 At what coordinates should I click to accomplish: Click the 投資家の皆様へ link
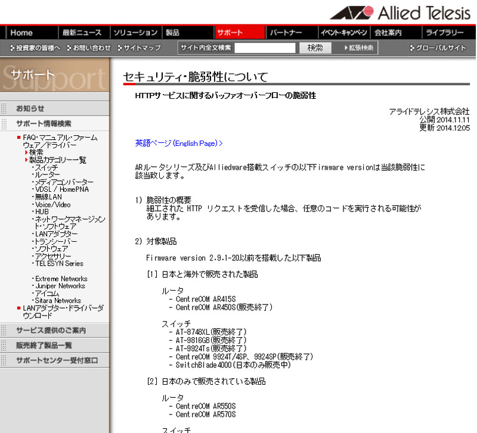coord(36,48)
